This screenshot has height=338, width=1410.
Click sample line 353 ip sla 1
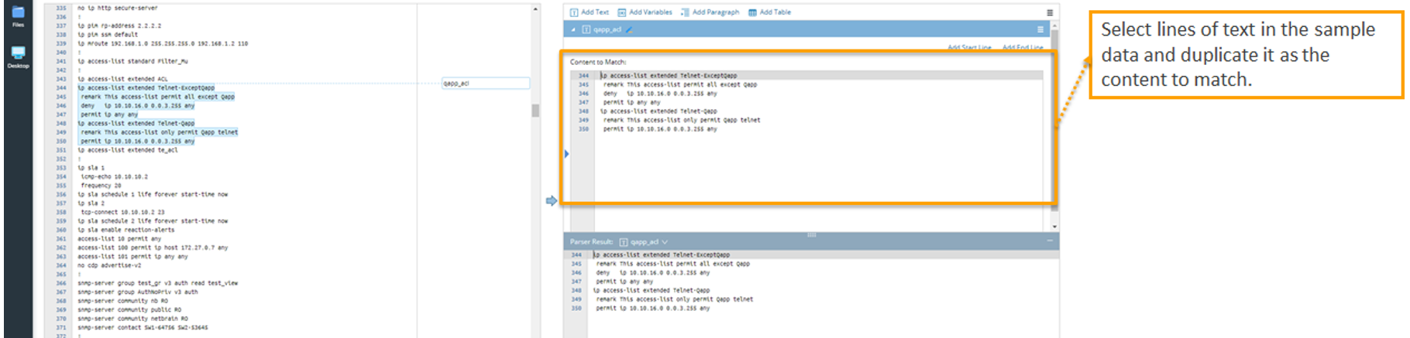click(x=91, y=168)
